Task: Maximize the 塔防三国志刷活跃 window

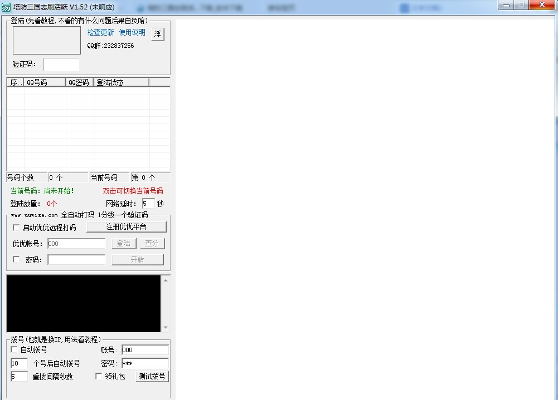Action: [x=521, y=6]
